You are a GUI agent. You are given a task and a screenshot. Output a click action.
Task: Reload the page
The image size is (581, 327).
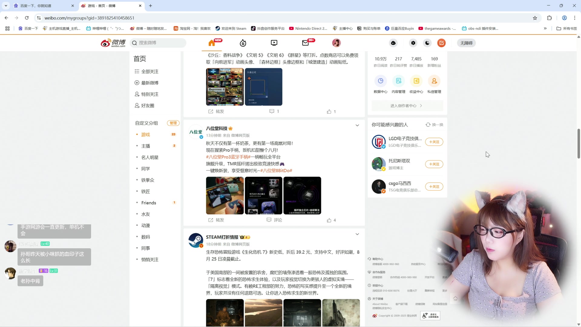pos(27,18)
